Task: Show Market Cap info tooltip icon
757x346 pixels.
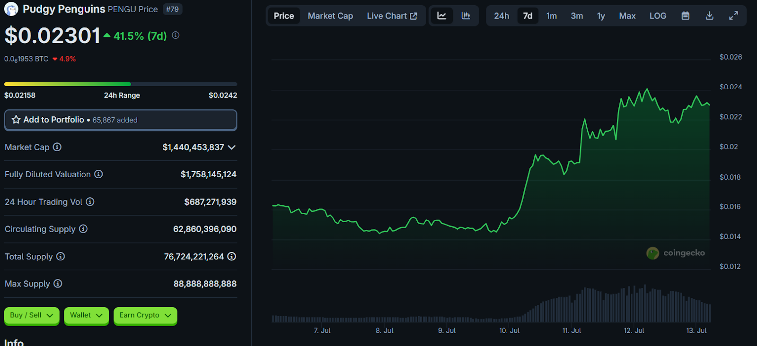Action: pyautogui.click(x=57, y=147)
